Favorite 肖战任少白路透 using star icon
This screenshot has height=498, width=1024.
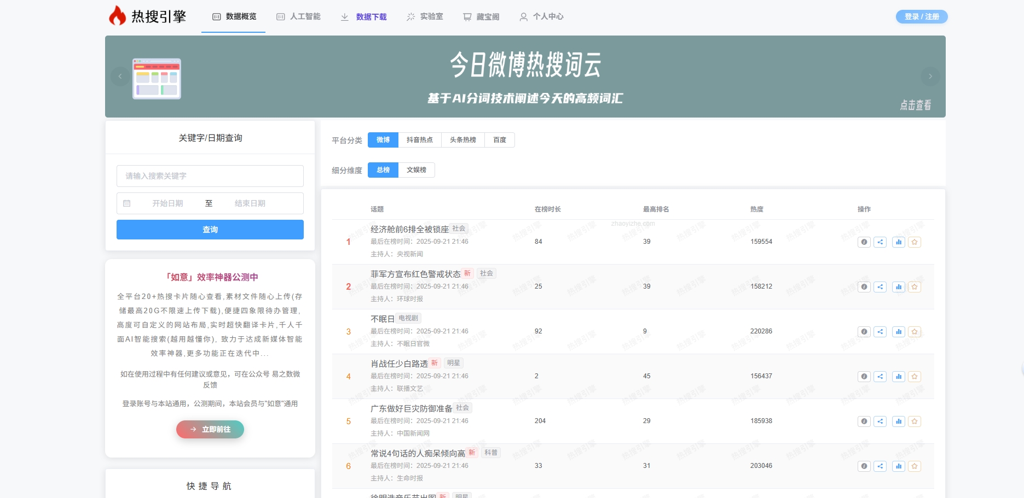tap(914, 376)
